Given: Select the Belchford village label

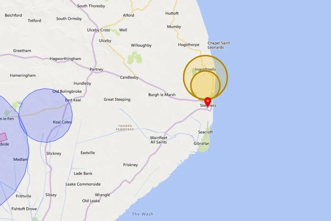Looking at the screenshot, I should 13,15.
